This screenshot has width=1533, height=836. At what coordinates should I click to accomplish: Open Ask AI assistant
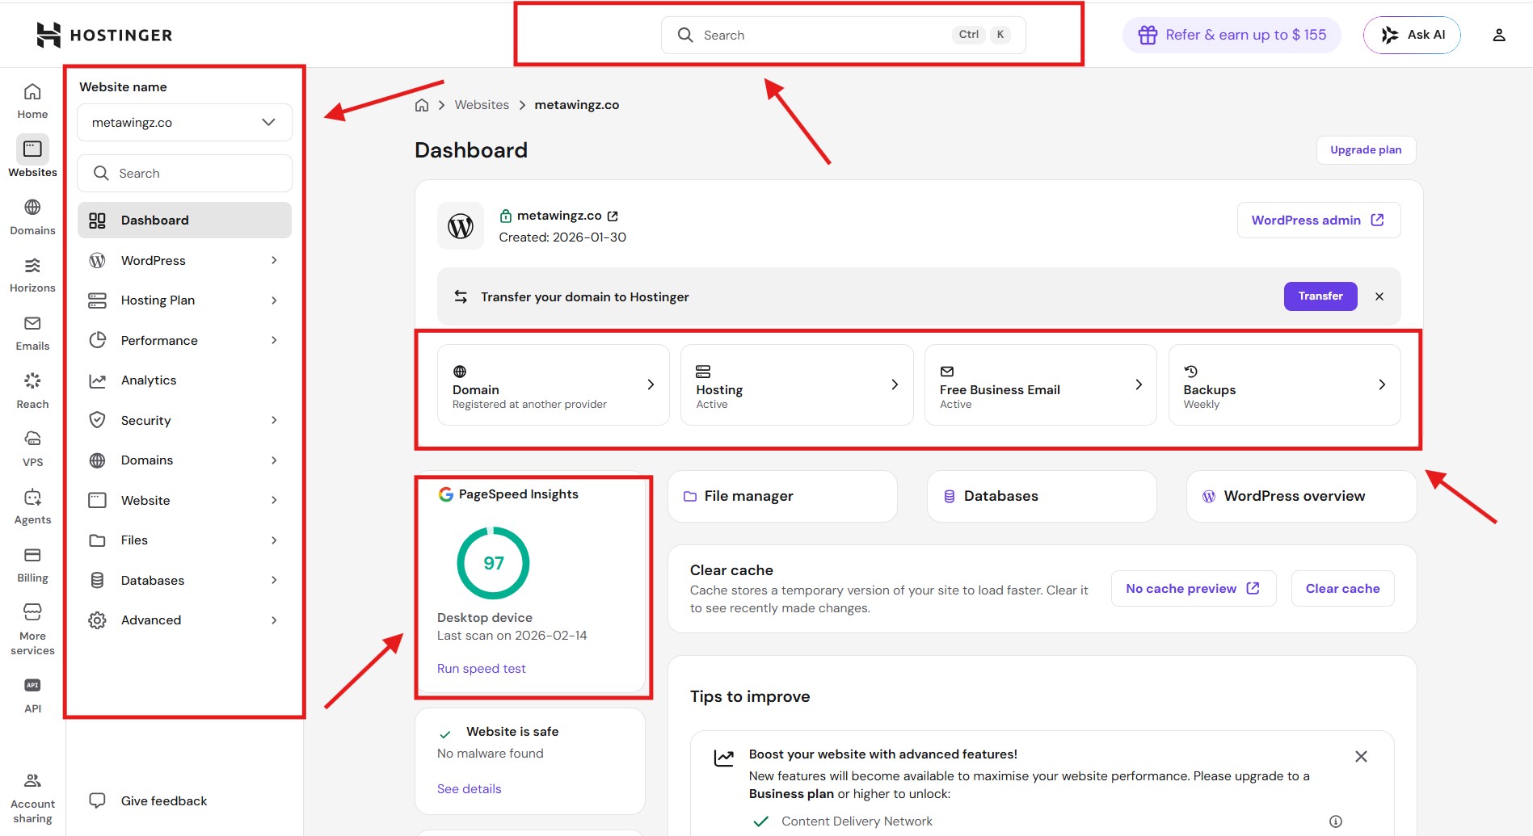pos(1412,35)
